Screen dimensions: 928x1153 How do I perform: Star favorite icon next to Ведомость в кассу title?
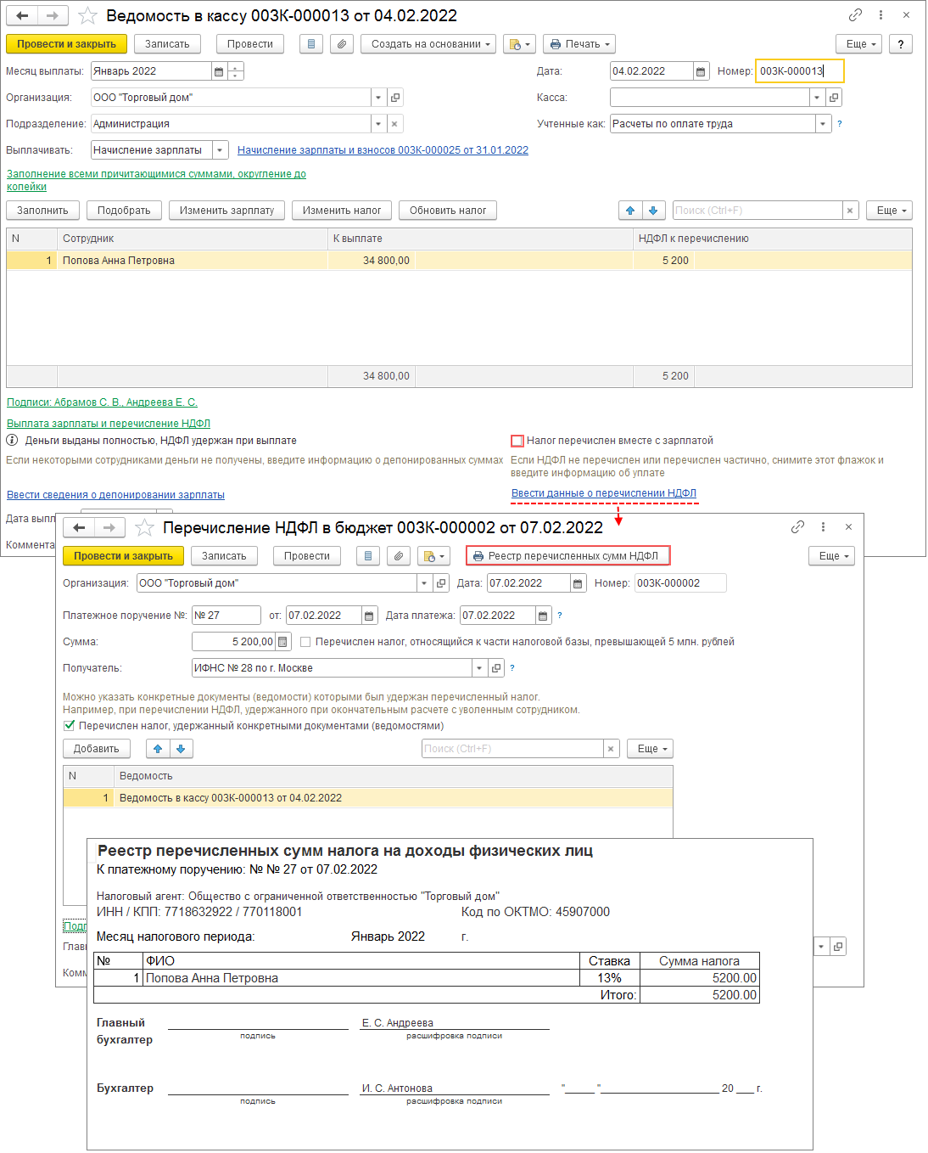[87, 16]
